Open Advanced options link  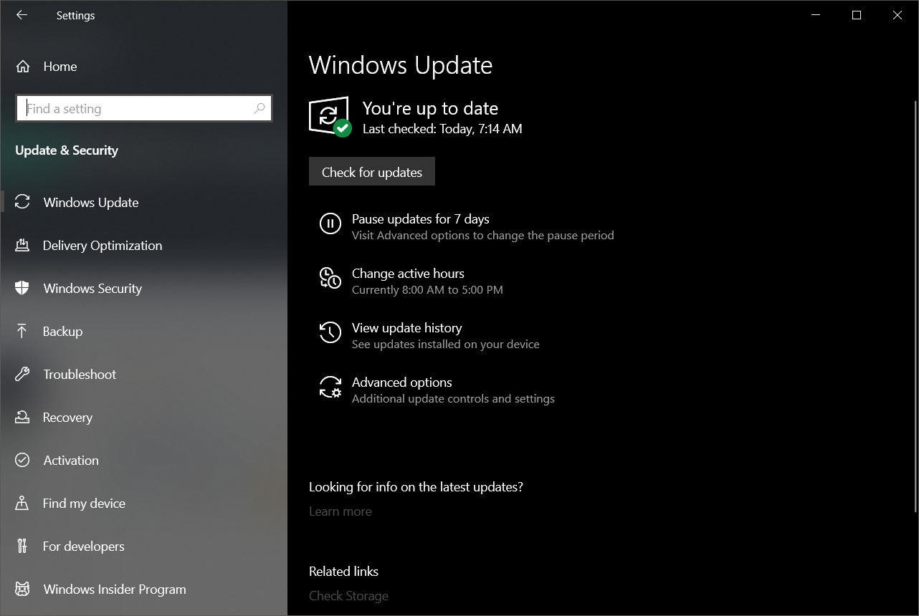coord(401,382)
